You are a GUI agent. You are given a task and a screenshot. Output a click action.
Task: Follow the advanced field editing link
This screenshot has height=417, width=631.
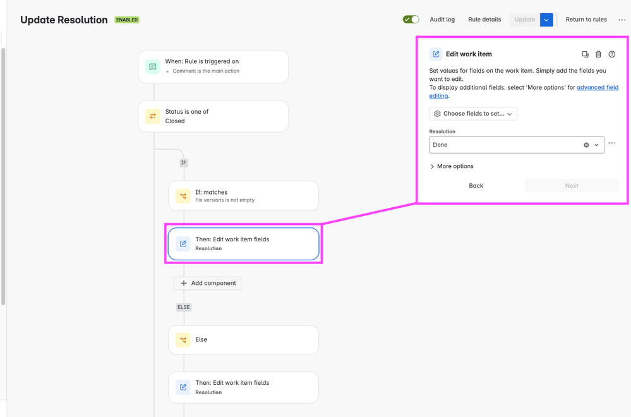click(524, 92)
